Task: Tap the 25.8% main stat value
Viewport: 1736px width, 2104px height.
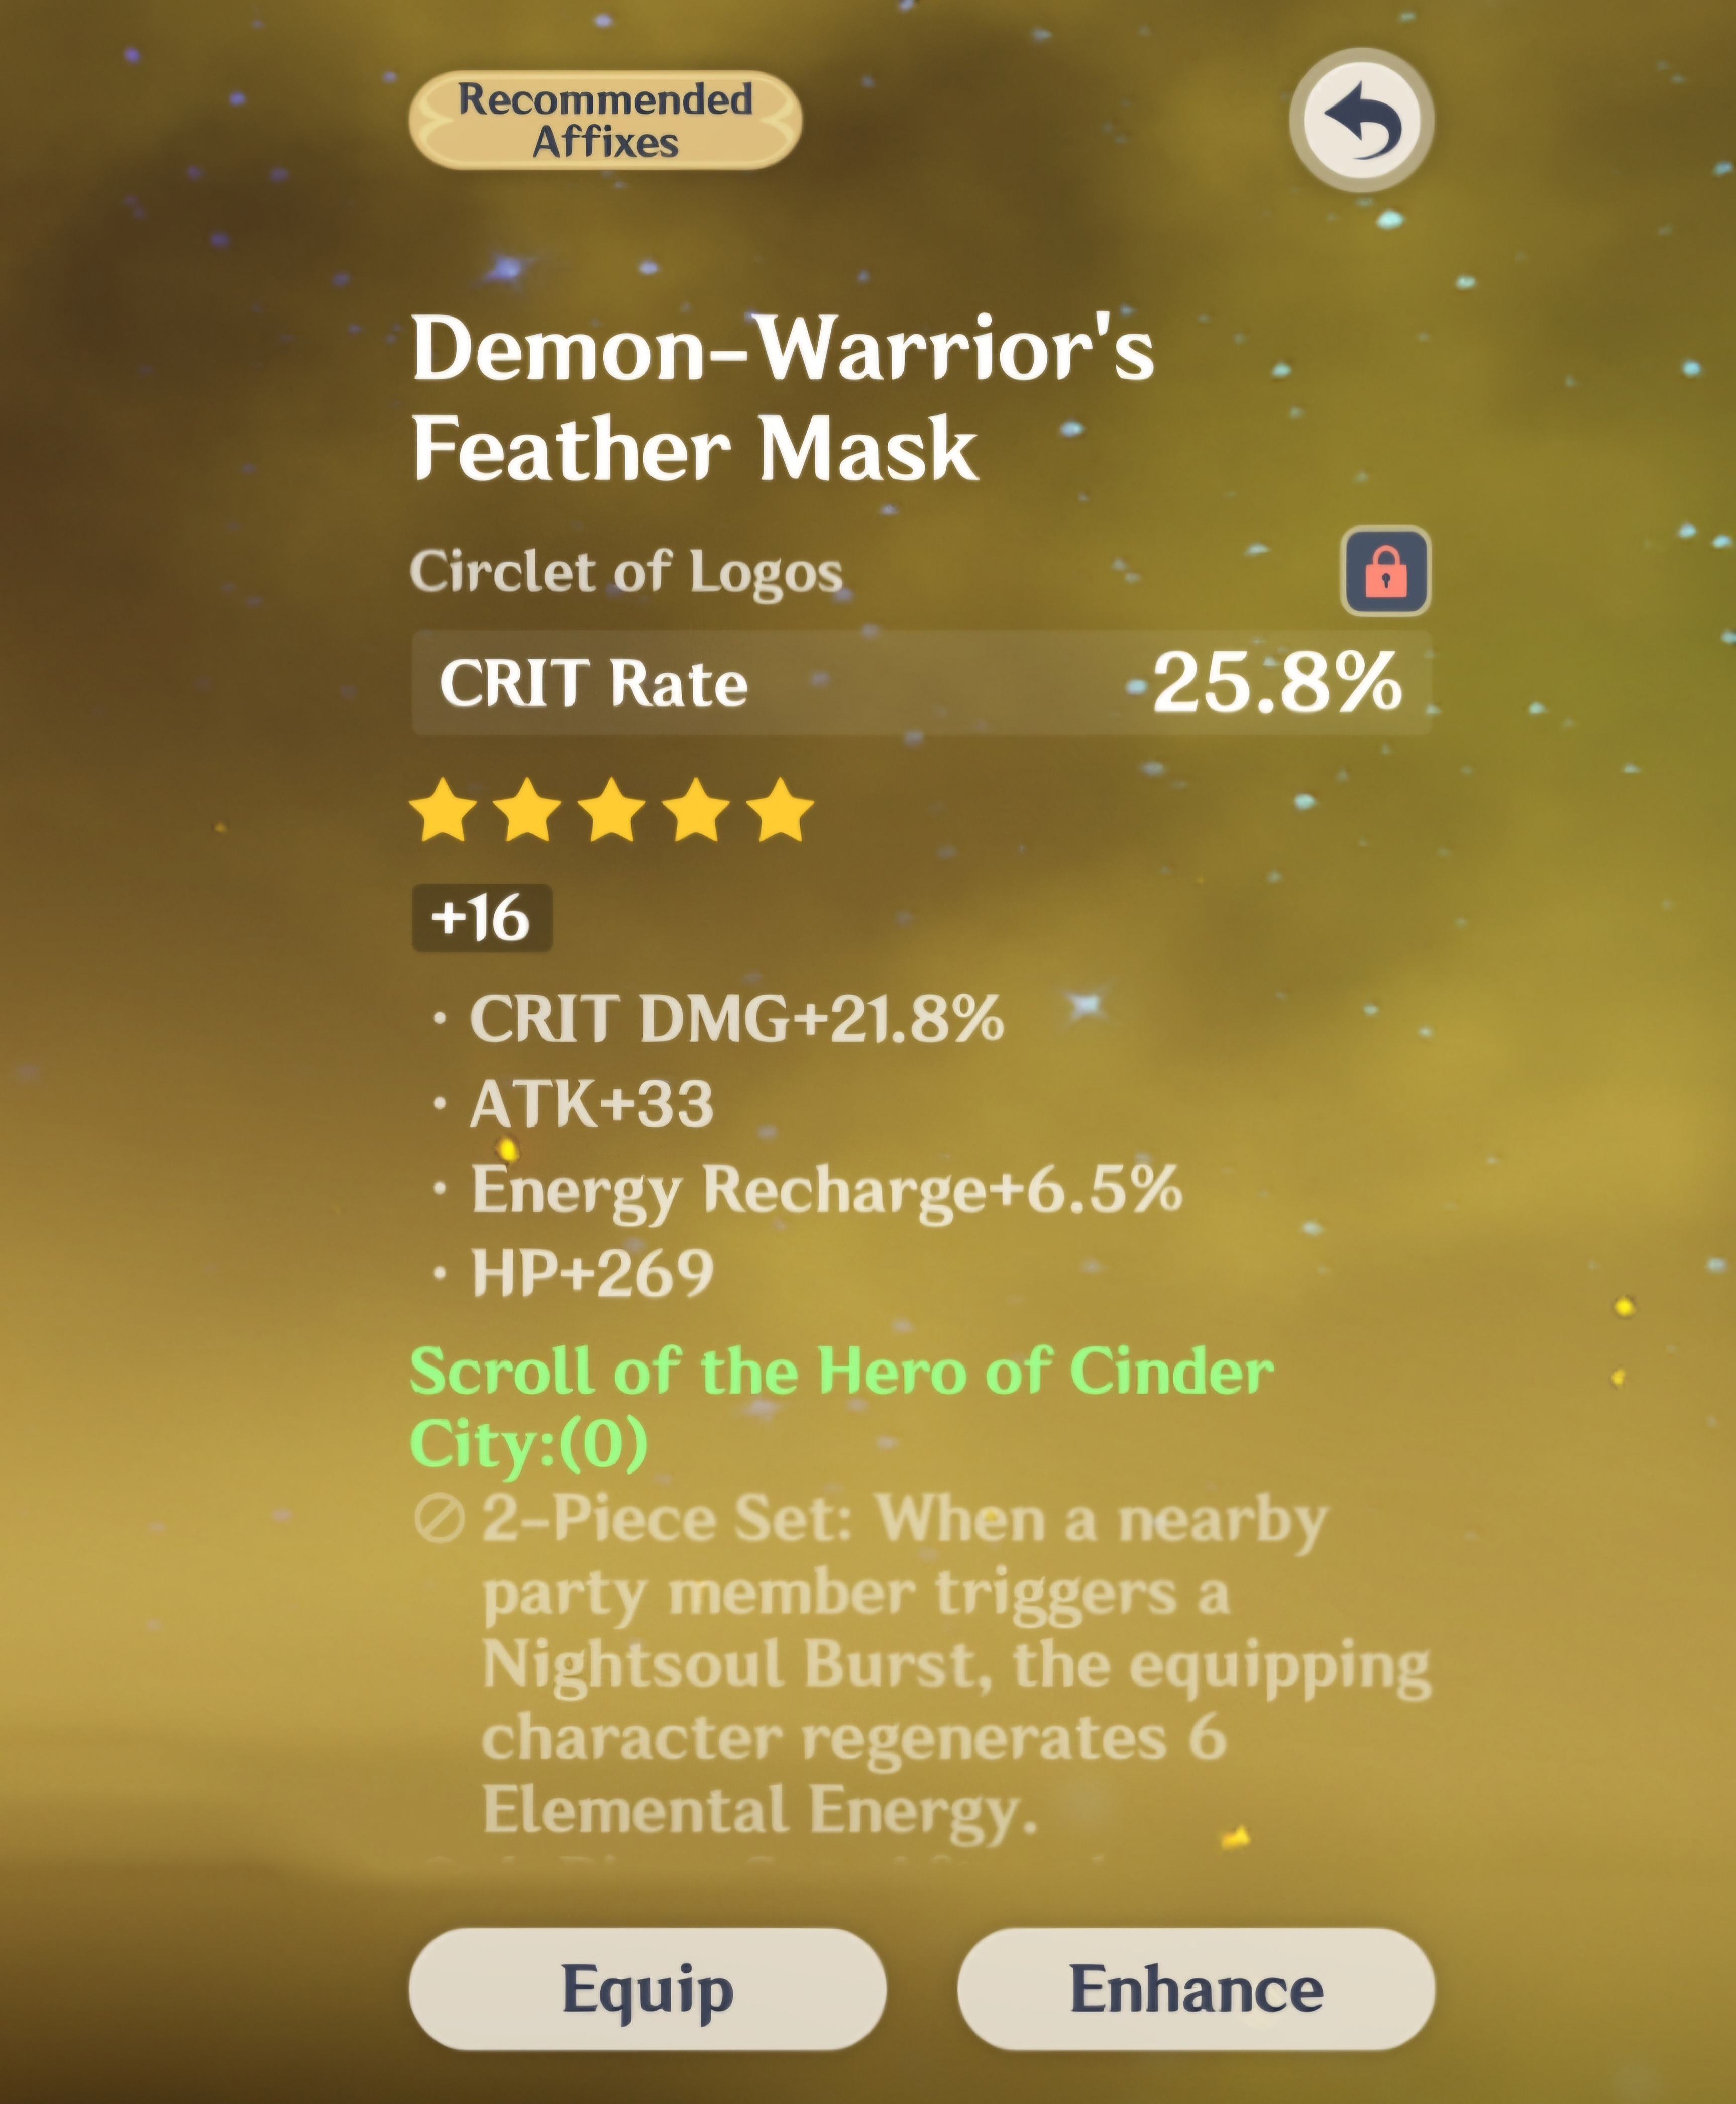Action: 1277,683
